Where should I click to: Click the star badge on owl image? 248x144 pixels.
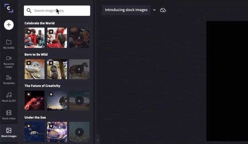51,63
